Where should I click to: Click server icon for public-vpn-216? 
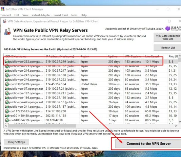tap(7, 71)
